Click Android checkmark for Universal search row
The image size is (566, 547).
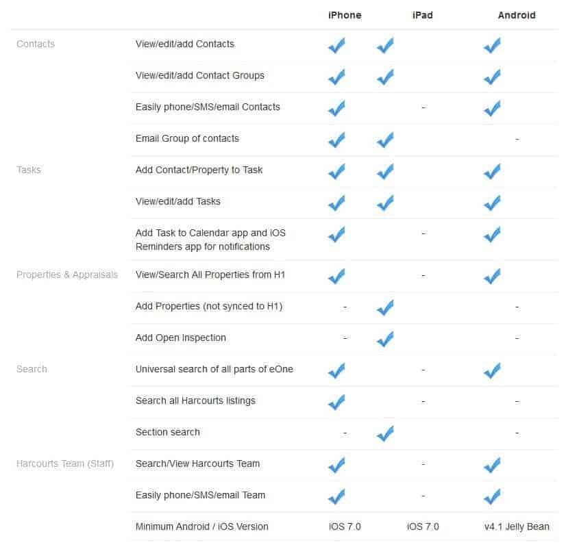coord(493,370)
